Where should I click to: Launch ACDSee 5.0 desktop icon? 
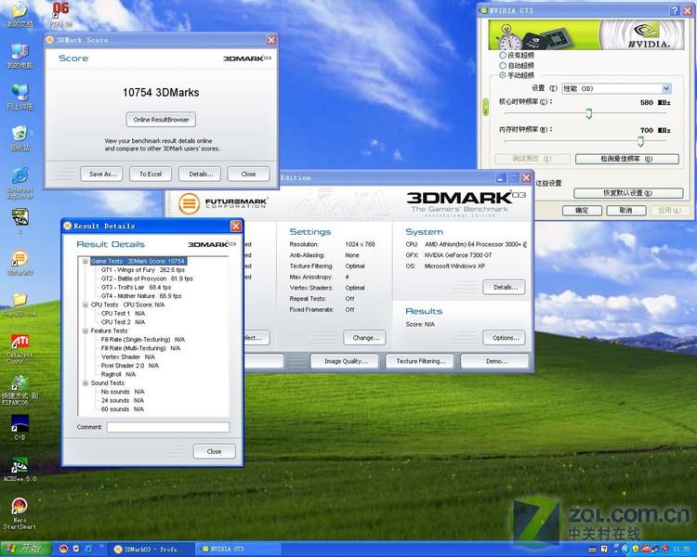click(x=20, y=469)
